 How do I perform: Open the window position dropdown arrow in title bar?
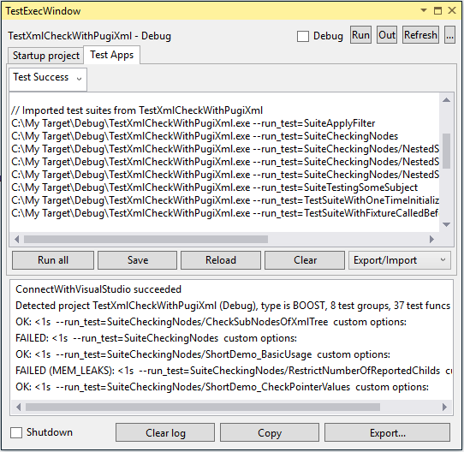[424, 10]
